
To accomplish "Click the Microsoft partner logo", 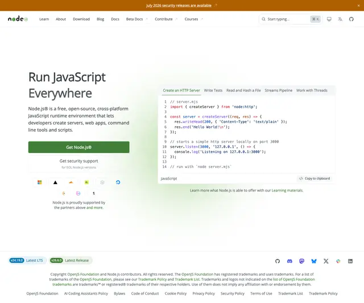I will click(x=40, y=182).
